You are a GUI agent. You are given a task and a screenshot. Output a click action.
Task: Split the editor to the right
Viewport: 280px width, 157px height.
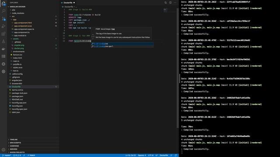tap(170, 3)
